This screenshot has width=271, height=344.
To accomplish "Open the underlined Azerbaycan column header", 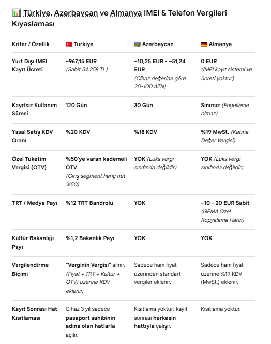I will [x=158, y=44].
